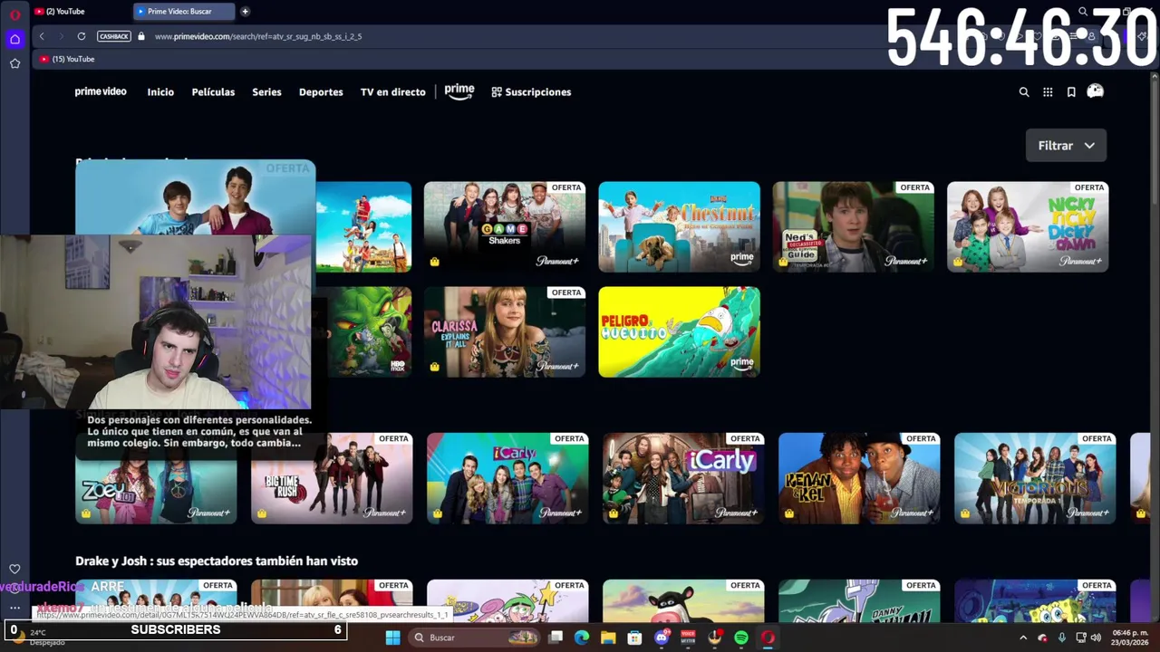Click the microphone tray icon
This screenshot has width=1160, height=652.
tap(1061, 638)
